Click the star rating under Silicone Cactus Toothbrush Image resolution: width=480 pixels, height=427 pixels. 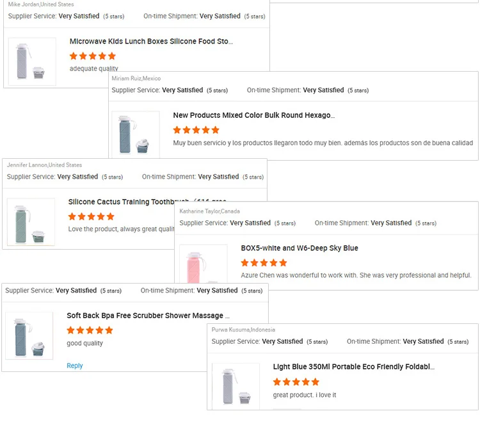tap(92, 217)
